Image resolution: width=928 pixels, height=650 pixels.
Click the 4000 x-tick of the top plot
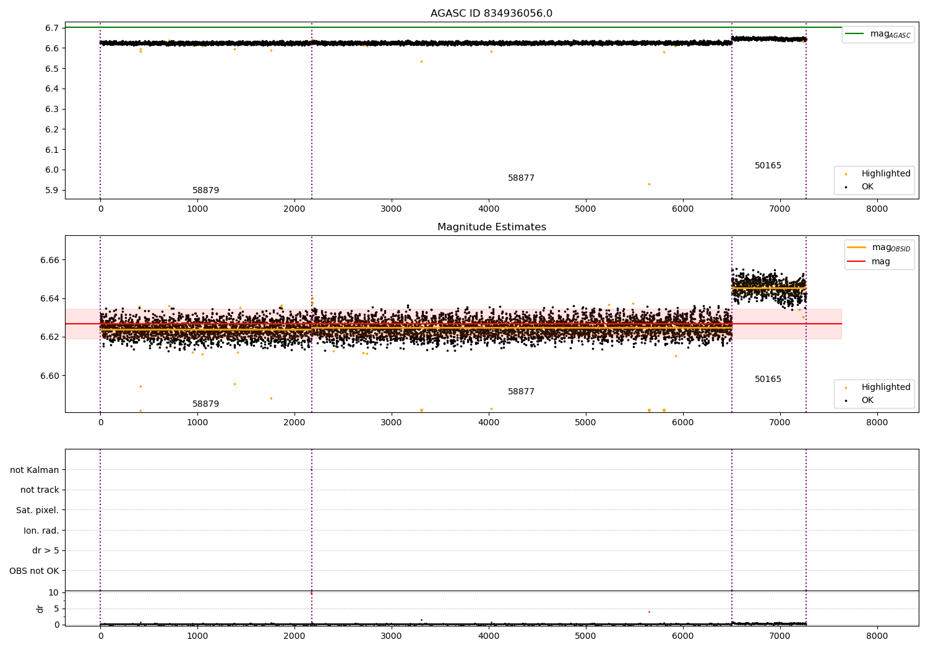[x=489, y=209]
